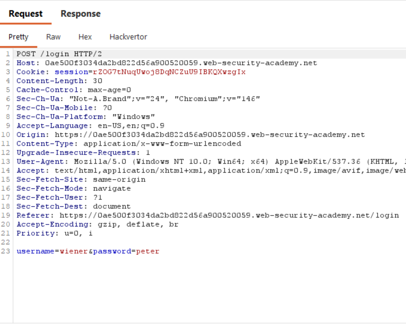Screen dimensions: 406x324
Task: Click line number 23 in gutter
Action: click(x=6, y=251)
